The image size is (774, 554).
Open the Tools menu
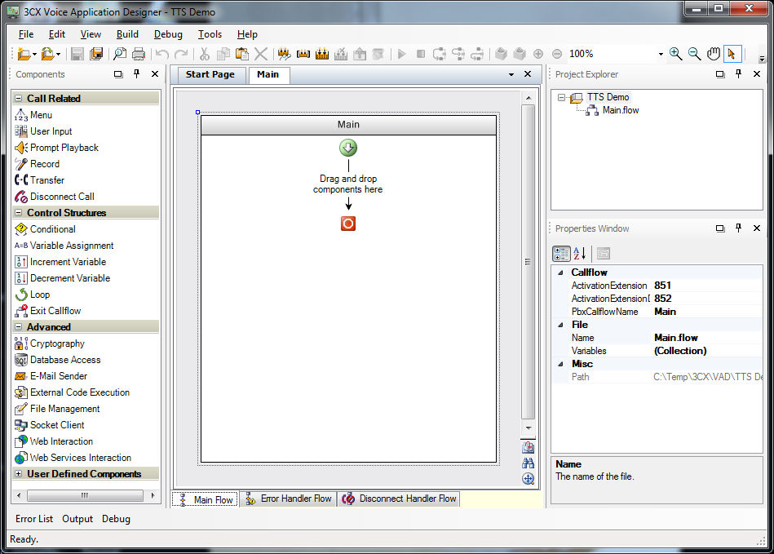tap(210, 34)
